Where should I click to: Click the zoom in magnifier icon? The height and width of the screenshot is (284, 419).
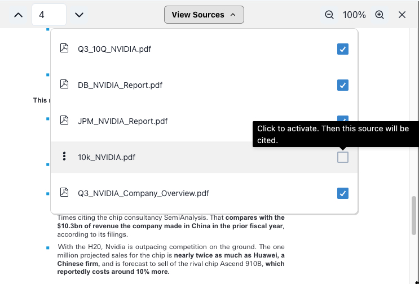(380, 15)
